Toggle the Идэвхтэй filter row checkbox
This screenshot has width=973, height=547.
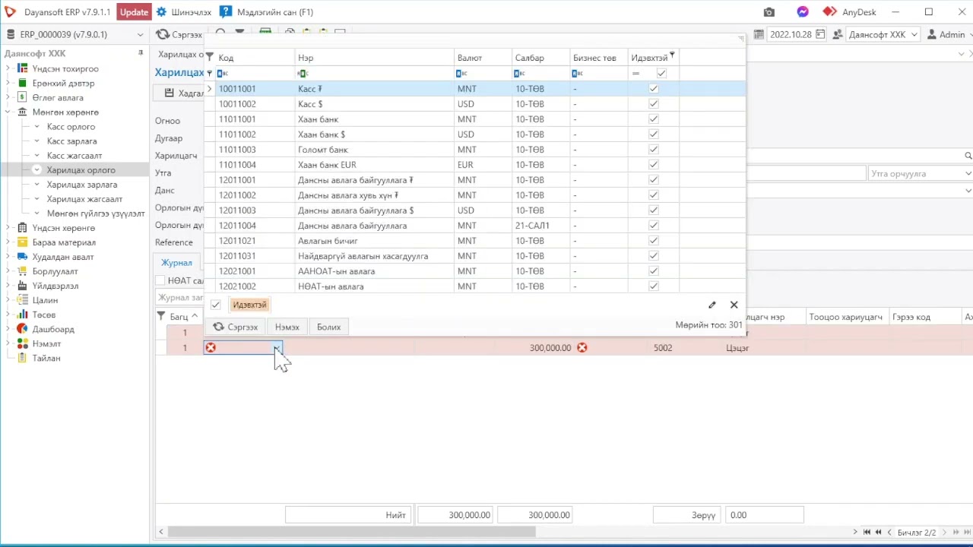(661, 73)
